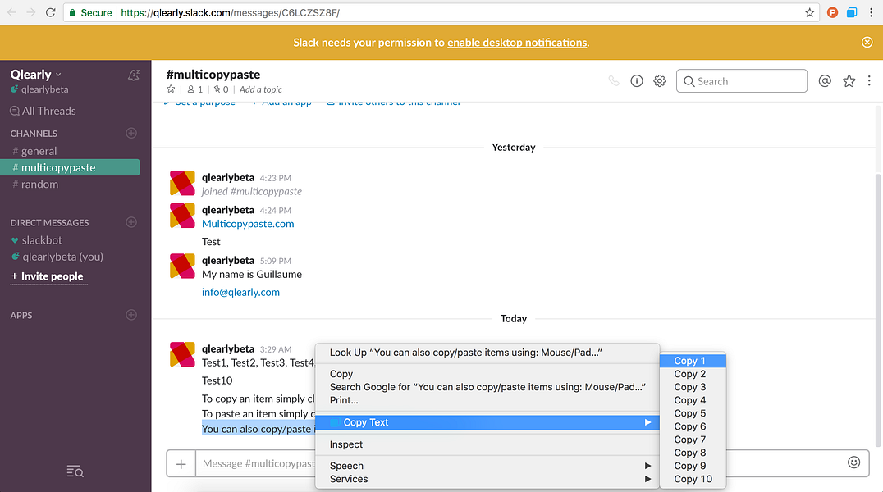Click the DIRECT MESSAGES section header
883x492 pixels.
(49, 222)
